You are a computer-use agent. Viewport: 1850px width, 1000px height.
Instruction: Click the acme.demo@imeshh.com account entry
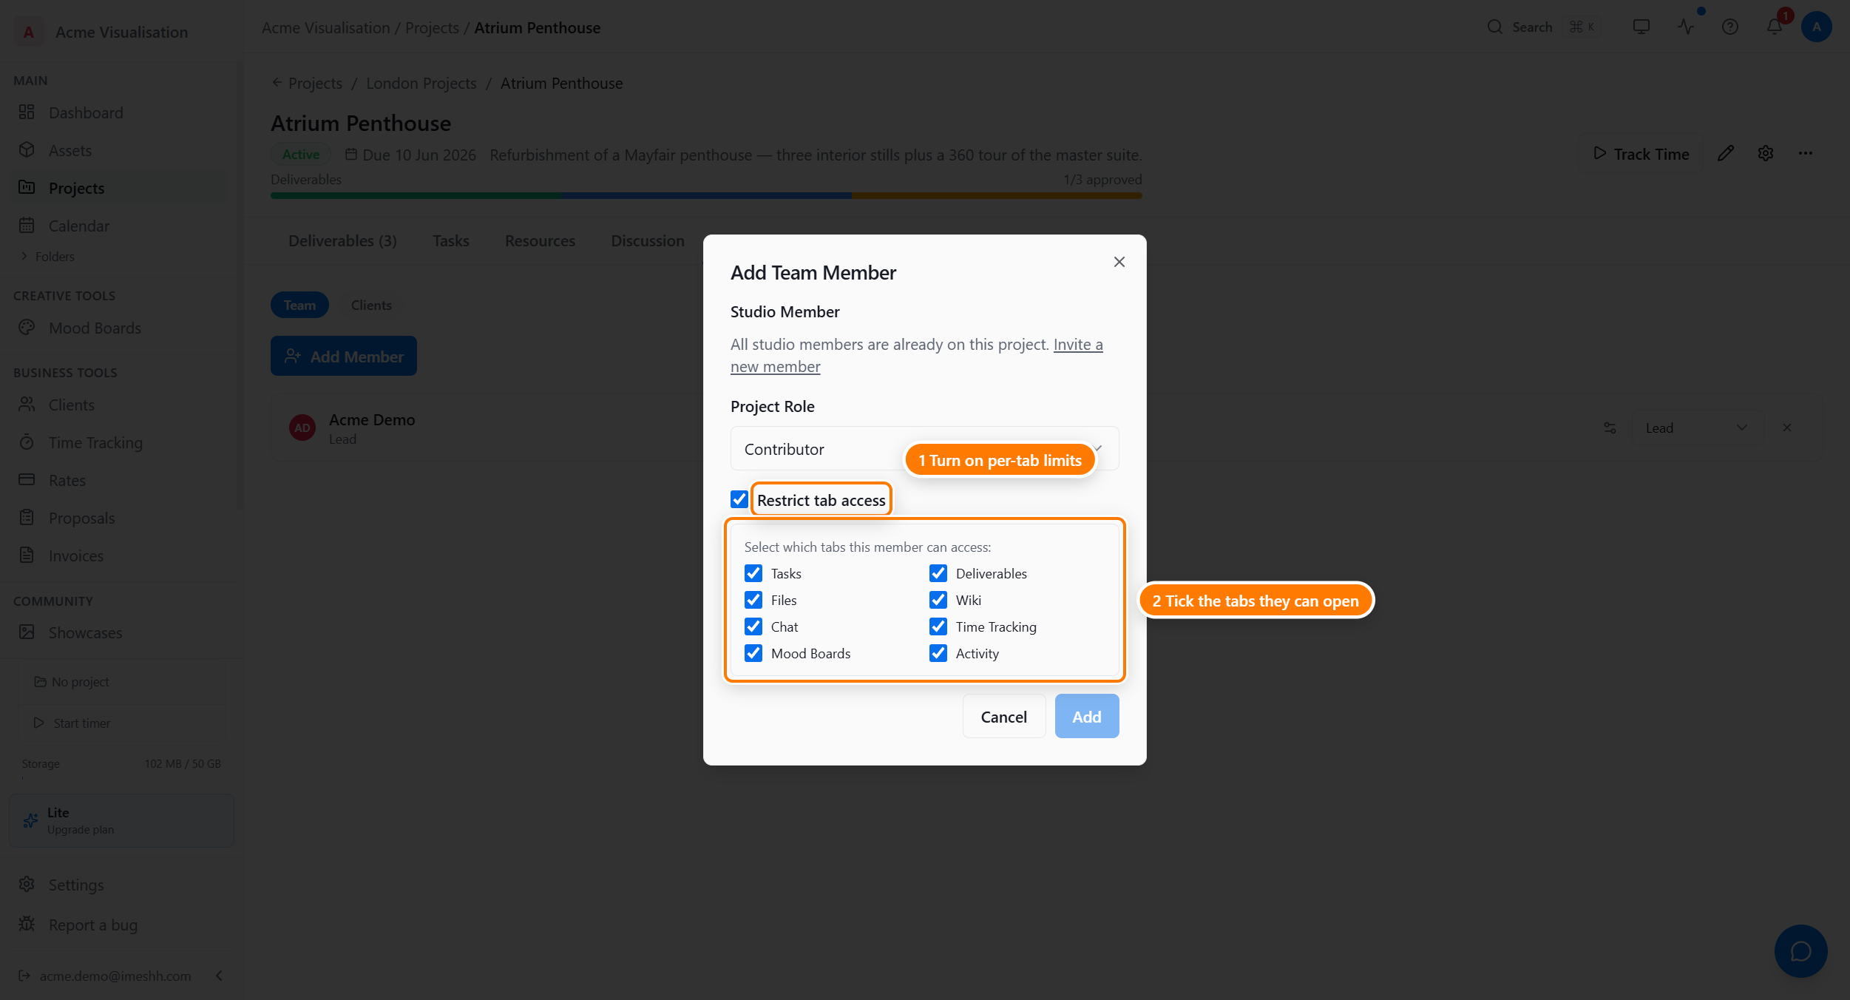click(115, 976)
